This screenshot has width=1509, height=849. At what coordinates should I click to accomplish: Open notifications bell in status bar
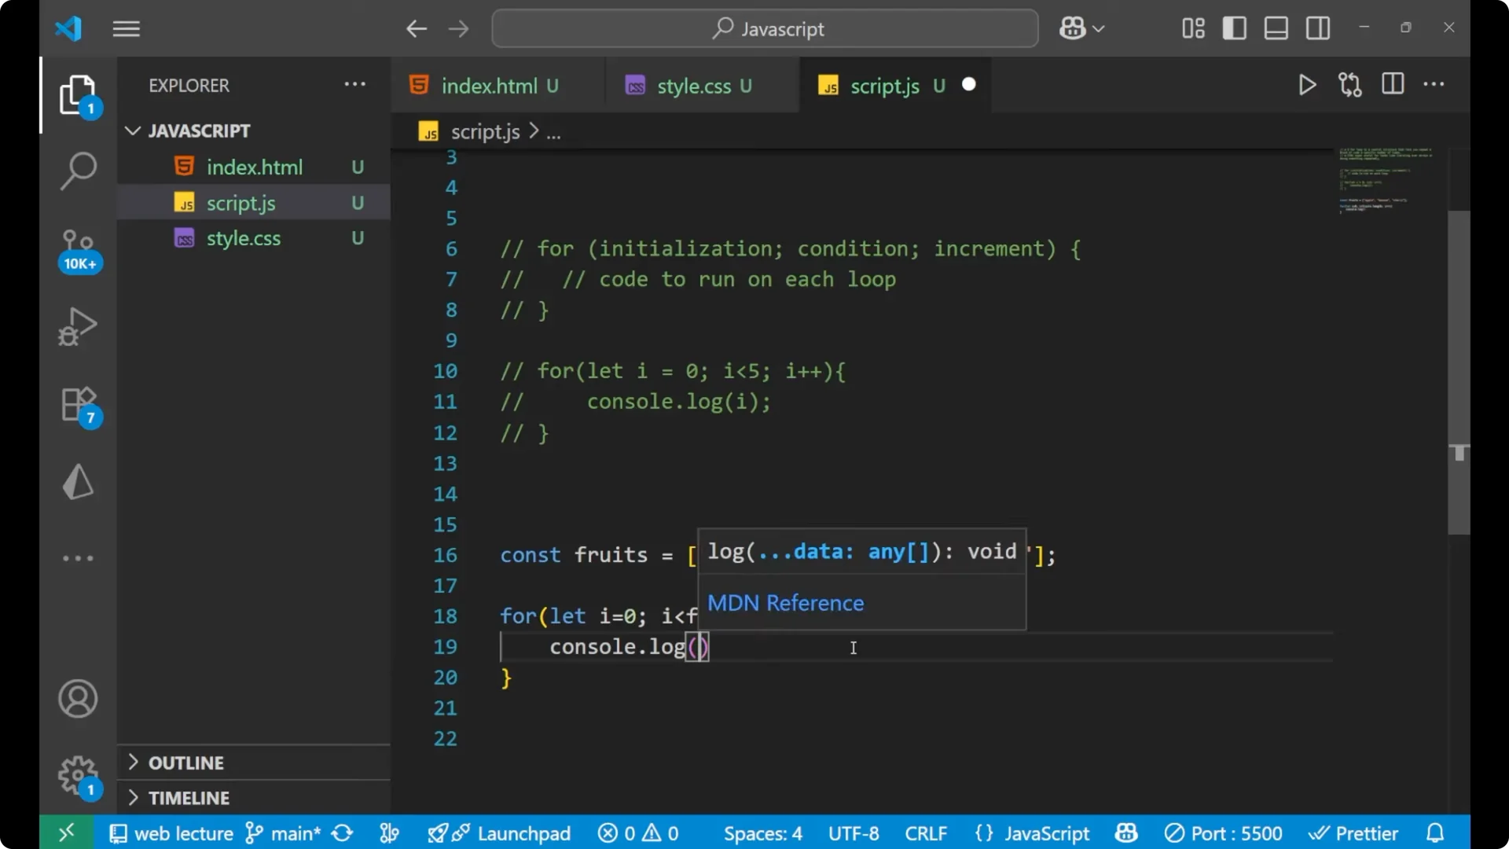[1436, 832]
